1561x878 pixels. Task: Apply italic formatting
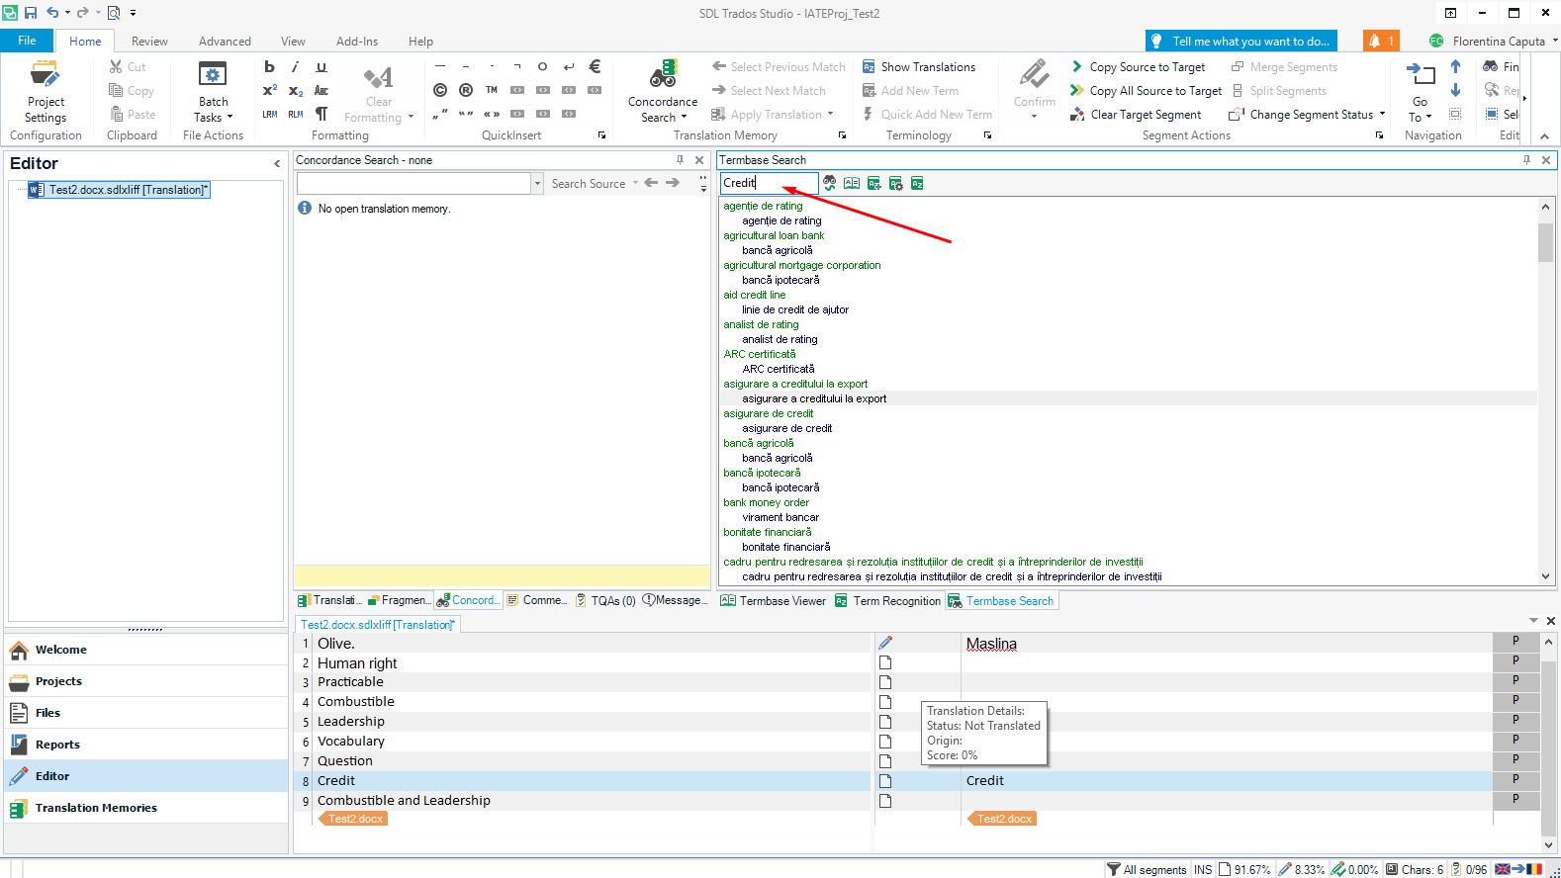[295, 66]
